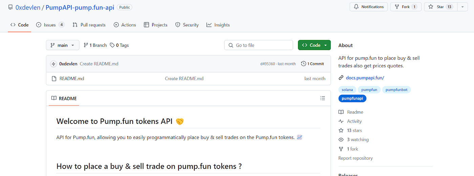
Task: Click the branch icon beside 1 Branch
Action: click(x=86, y=45)
